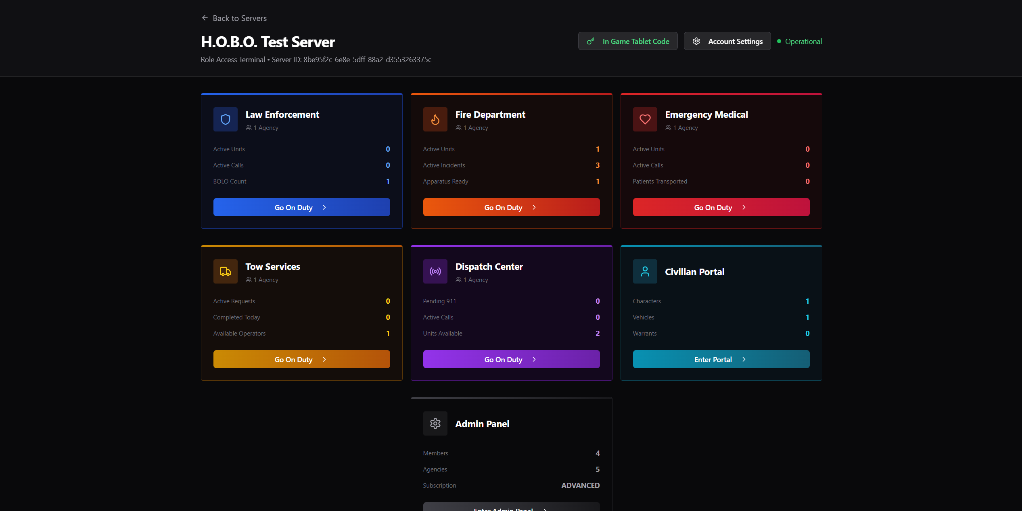Image resolution: width=1022 pixels, height=511 pixels.
Task: Click the Civilian Portal person icon
Action: point(645,271)
